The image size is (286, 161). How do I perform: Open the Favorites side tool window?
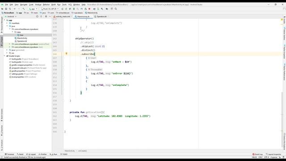2,131
